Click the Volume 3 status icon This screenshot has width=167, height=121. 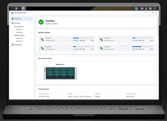click(x=42, y=48)
